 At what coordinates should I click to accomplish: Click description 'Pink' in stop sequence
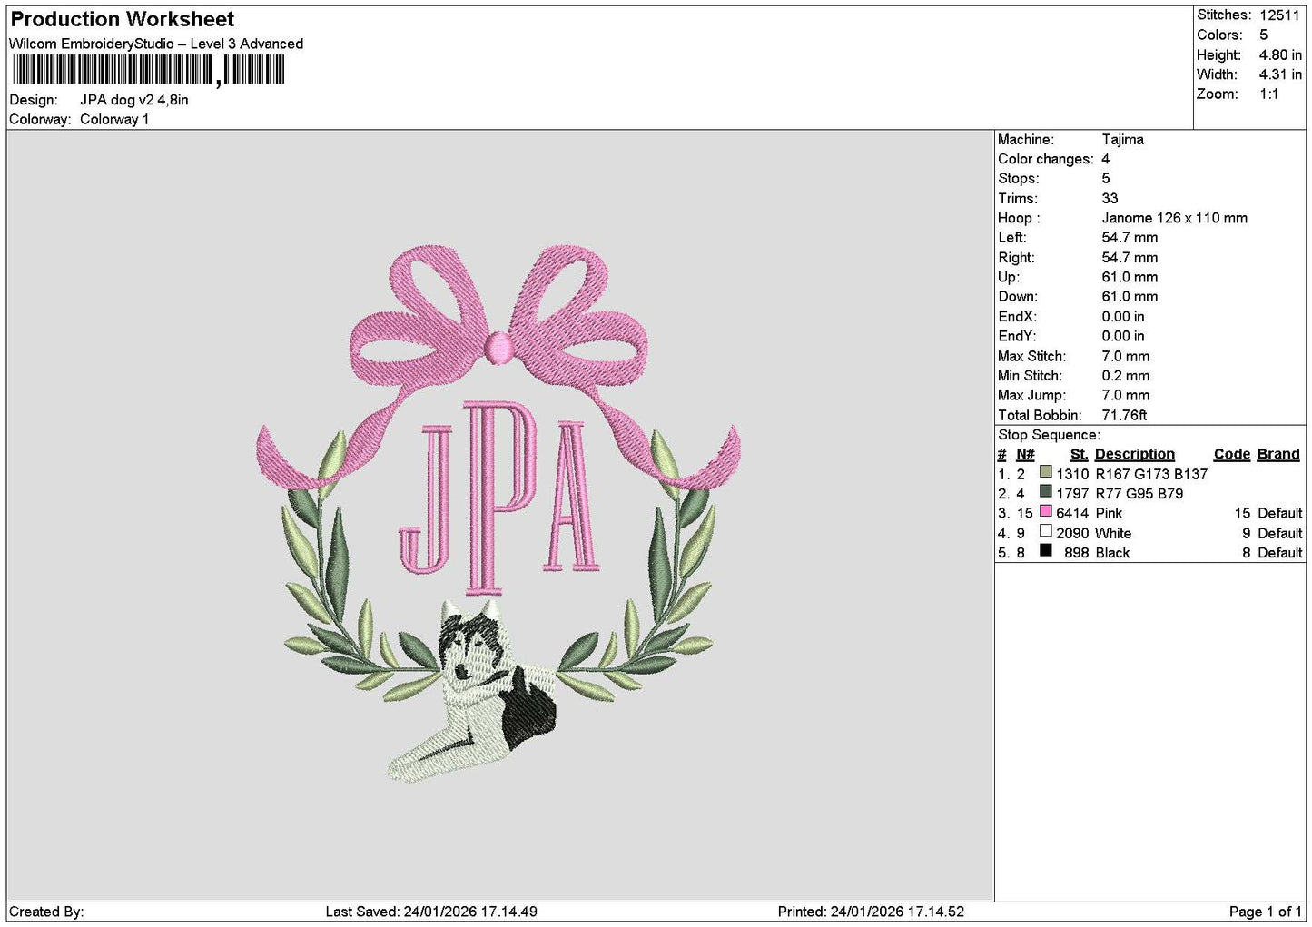point(1109,513)
